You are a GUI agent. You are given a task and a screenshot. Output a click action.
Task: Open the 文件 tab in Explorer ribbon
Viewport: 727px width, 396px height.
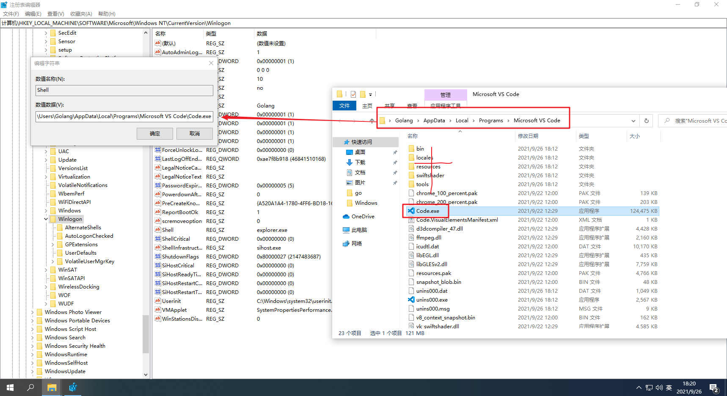[x=344, y=105]
